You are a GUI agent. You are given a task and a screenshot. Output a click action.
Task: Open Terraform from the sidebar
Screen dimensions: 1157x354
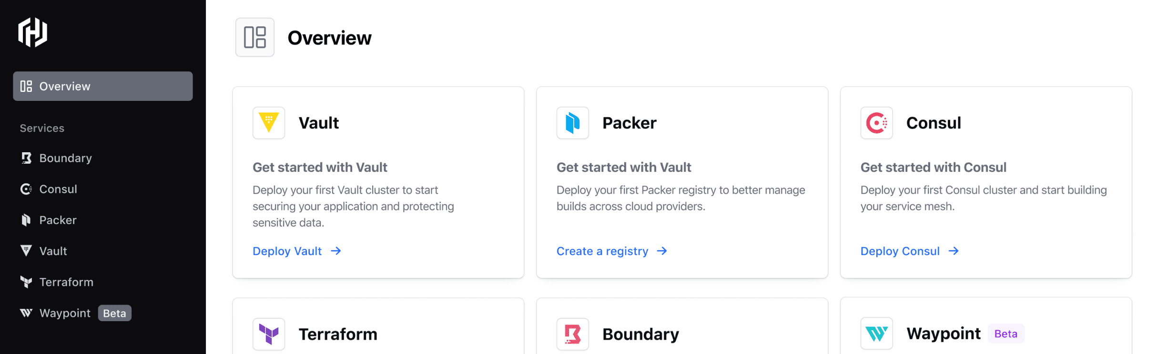coord(66,282)
